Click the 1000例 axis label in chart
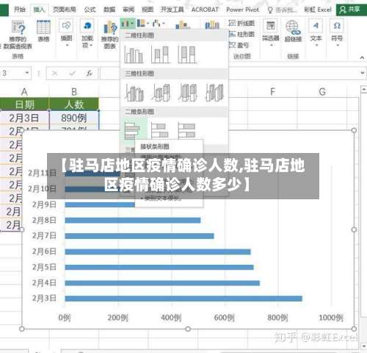Viewport: 367px width, 353px height. coord(331,318)
